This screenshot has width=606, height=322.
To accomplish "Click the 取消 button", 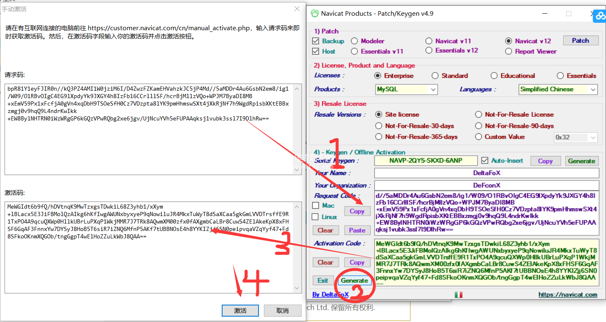I will pyautogui.click(x=283, y=310).
